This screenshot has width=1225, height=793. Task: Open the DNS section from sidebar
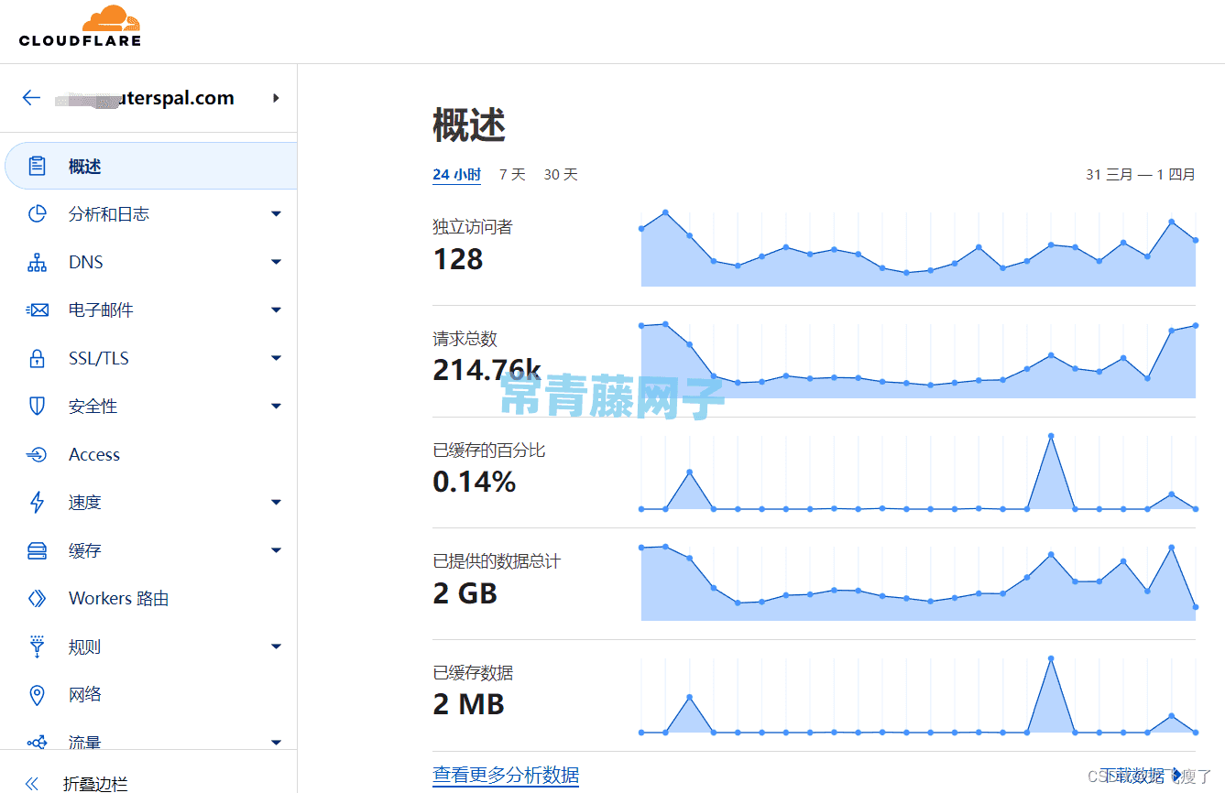[x=37, y=262]
